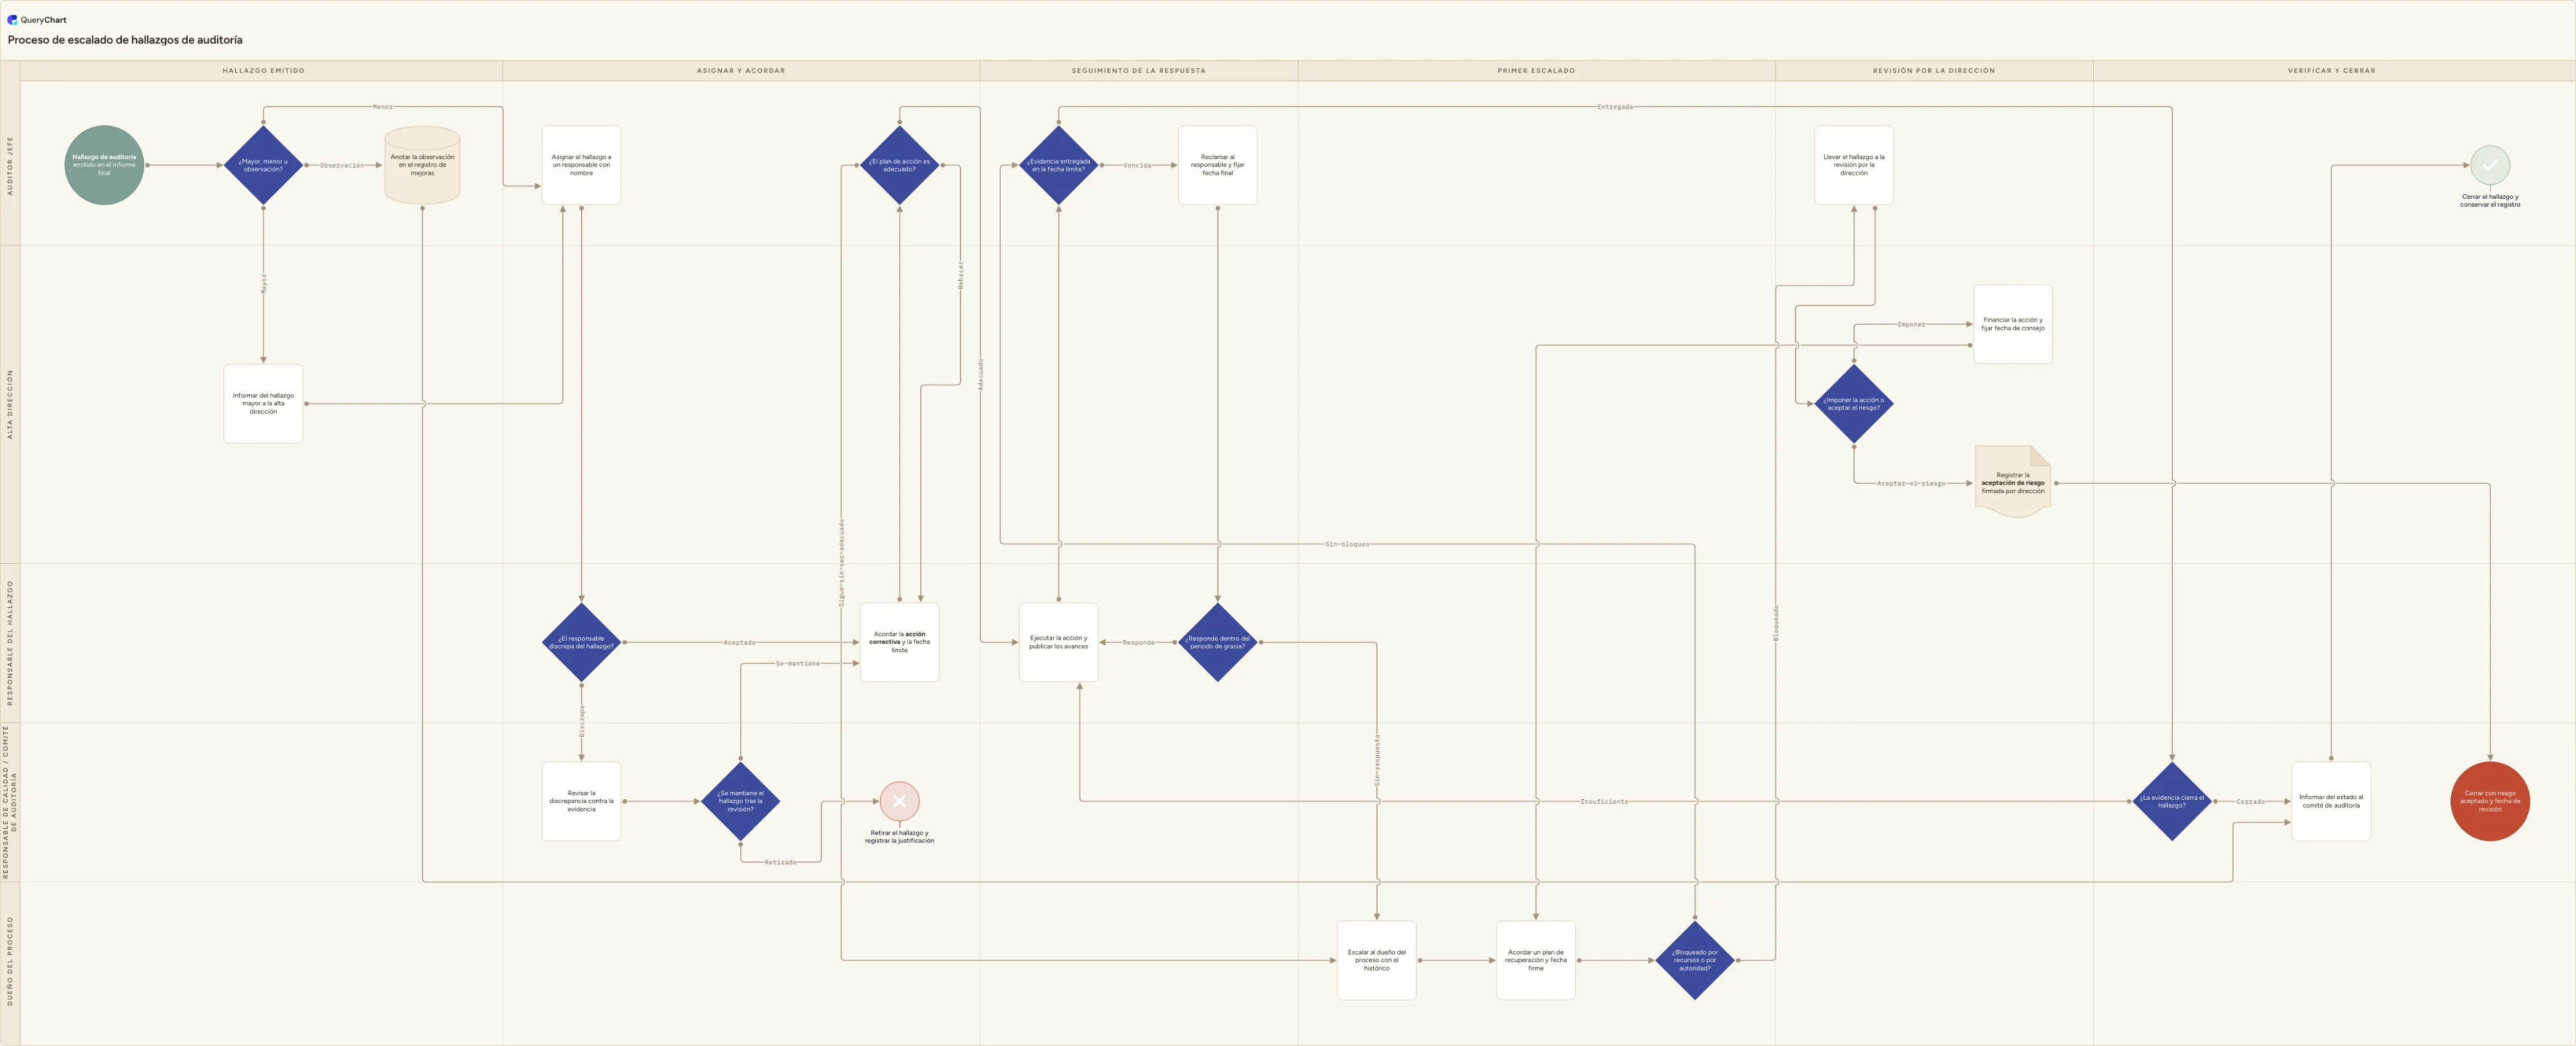The width and height of the screenshot is (2576, 1046).
Task: Click the 'Sin-bloqueo' connector label
Action: [x=1347, y=544]
